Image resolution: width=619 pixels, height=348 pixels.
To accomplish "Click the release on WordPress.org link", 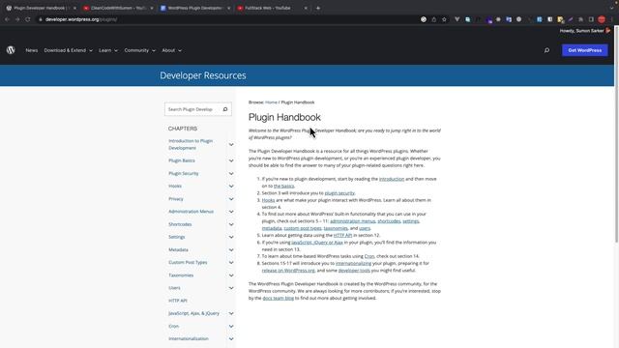I will click(x=288, y=271).
